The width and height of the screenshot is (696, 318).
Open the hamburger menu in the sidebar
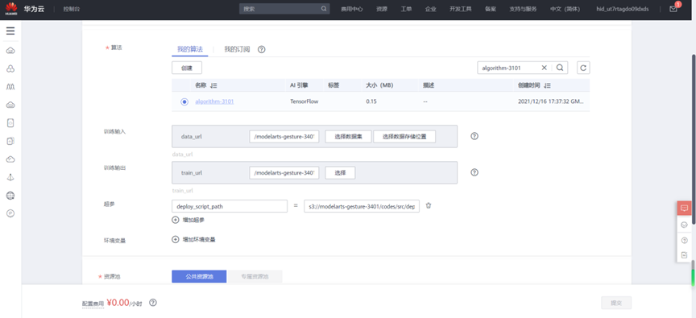pos(10,31)
